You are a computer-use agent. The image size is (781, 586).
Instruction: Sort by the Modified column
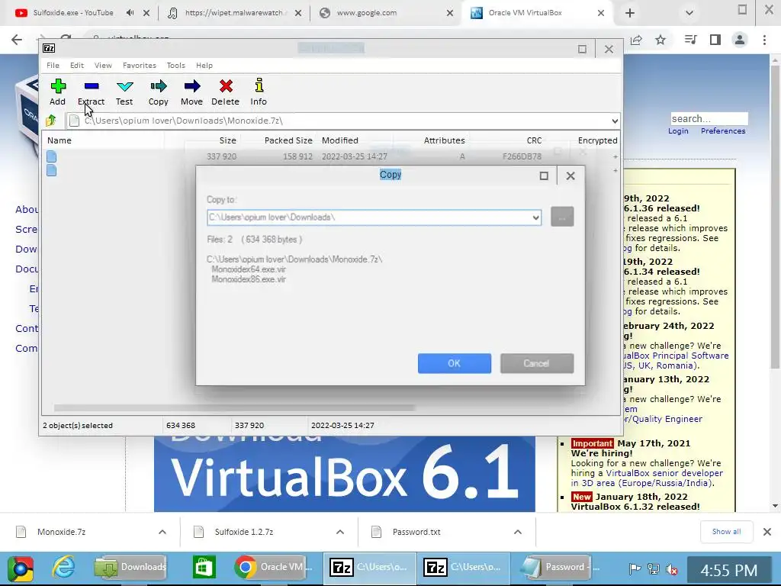click(x=339, y=140)
